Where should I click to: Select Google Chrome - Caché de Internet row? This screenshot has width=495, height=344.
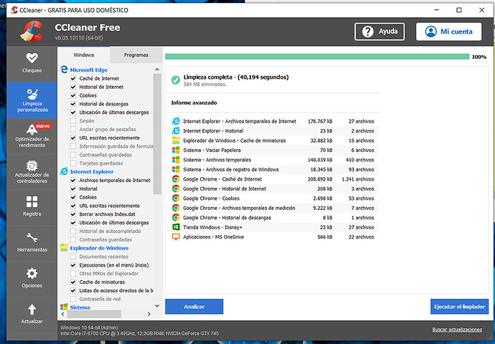point(273,179)
